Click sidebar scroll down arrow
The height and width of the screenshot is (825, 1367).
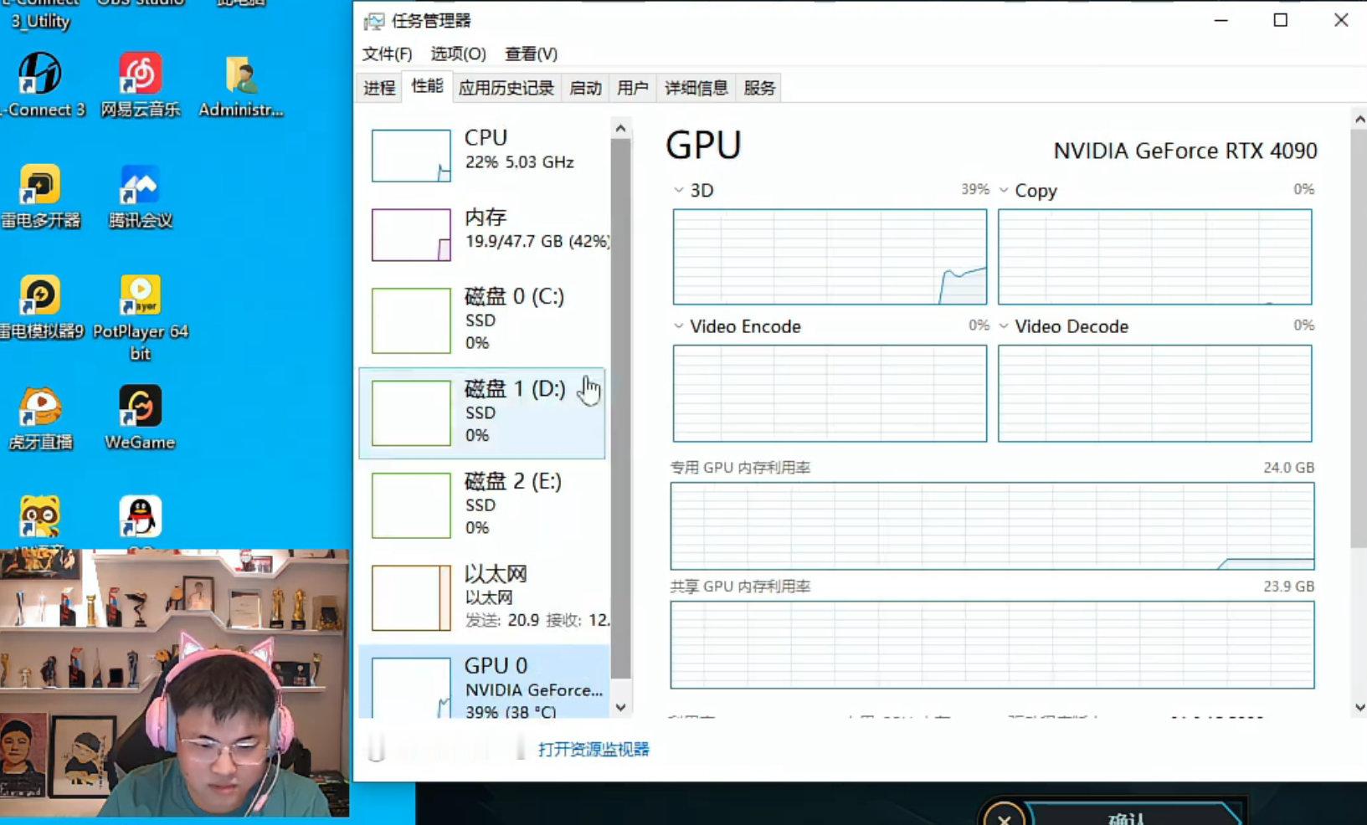620,707
